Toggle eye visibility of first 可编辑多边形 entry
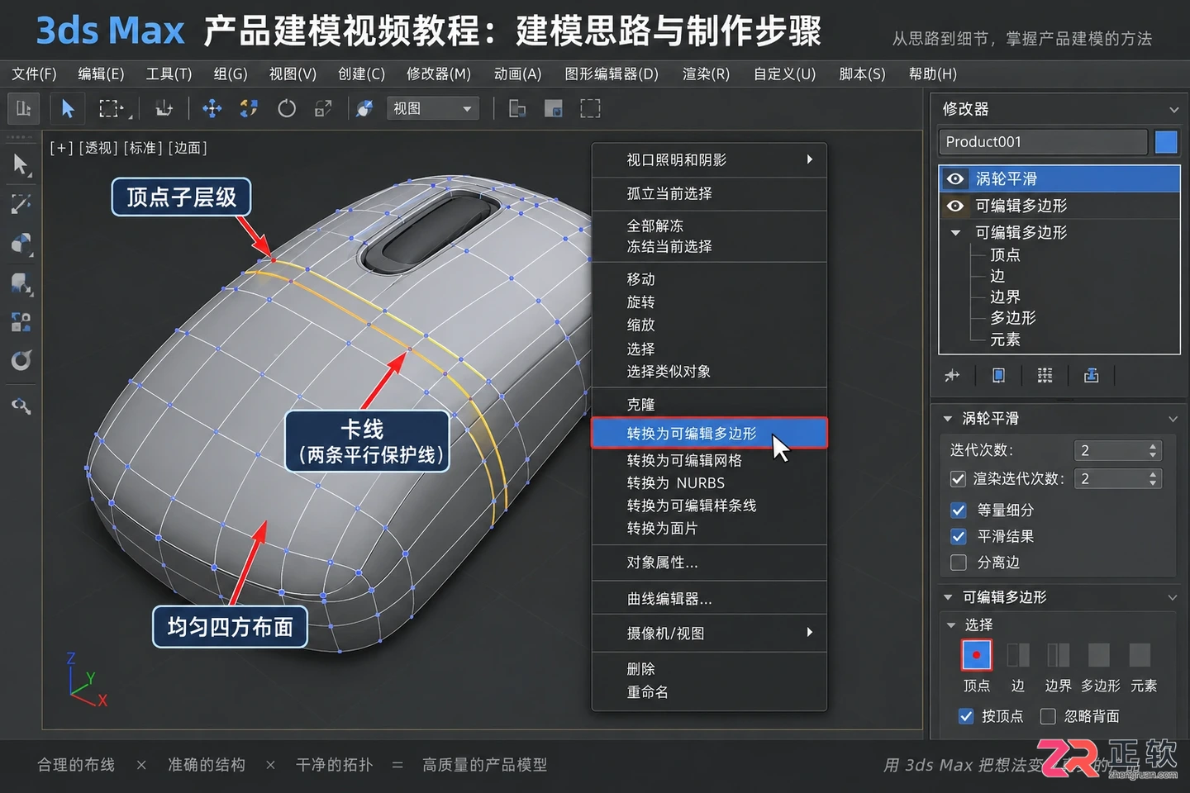 [x=955, y=206]
